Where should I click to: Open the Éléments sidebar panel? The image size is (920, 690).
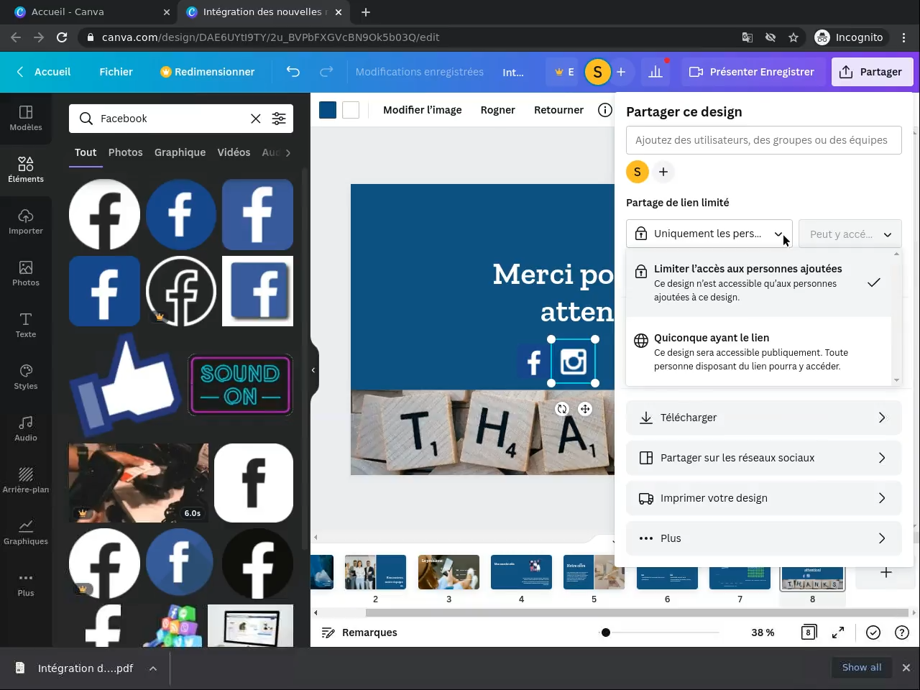coord(26,170)
